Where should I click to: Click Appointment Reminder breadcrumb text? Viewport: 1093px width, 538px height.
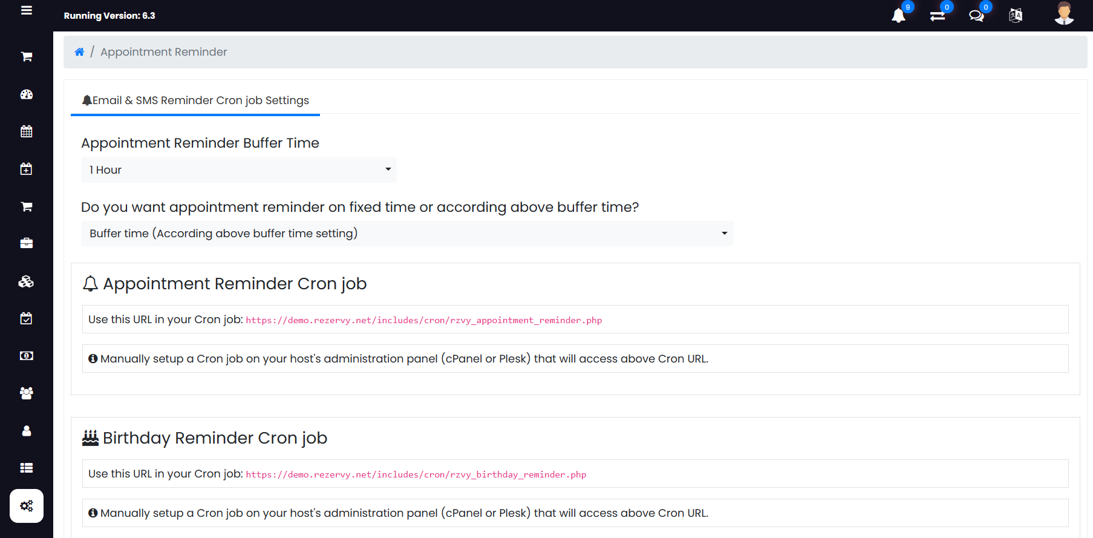click(163, 52)
